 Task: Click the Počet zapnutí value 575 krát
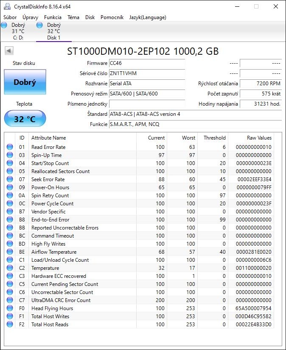click(261, 93)
